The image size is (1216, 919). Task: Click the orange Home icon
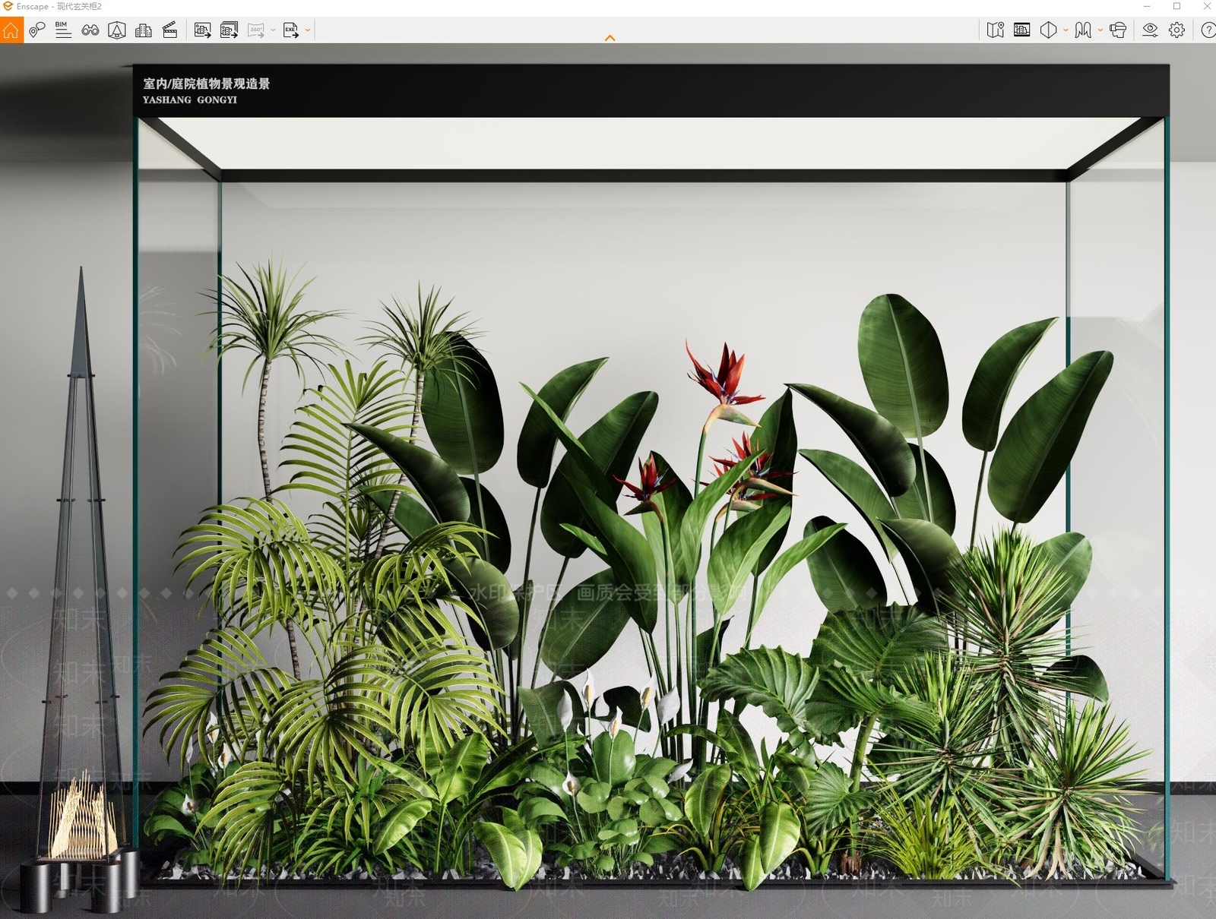(x=11, y=30)
